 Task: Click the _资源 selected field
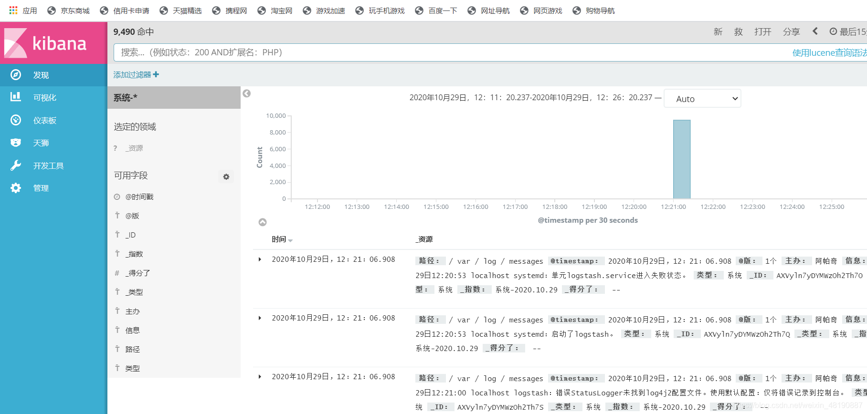(134, 148)
